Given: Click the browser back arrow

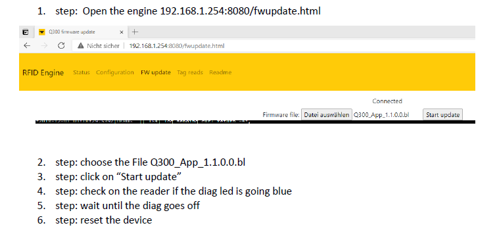Looking at the screenshot, I should 27,45.
